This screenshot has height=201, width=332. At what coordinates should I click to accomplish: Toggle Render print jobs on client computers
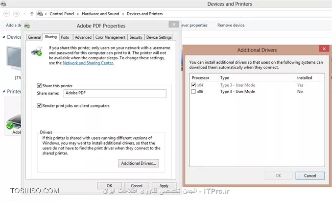(39, 105)
